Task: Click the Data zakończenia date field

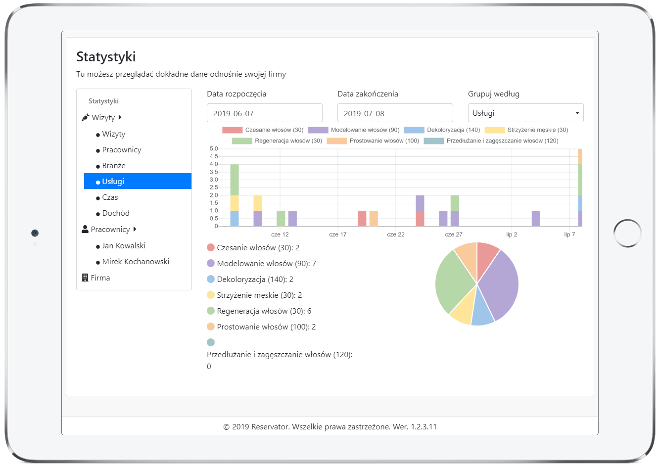Action: tap(395, 113)
